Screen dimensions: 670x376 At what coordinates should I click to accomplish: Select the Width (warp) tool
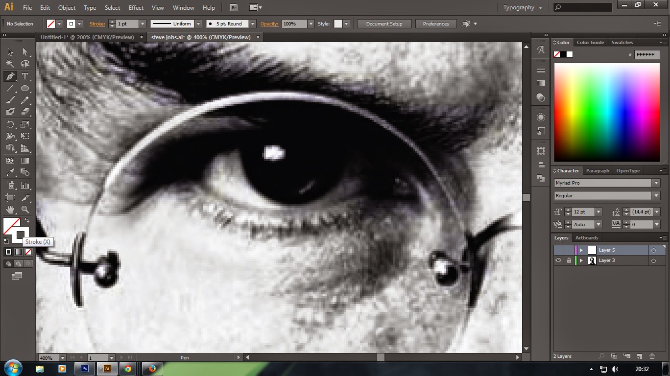click(10, 136)
